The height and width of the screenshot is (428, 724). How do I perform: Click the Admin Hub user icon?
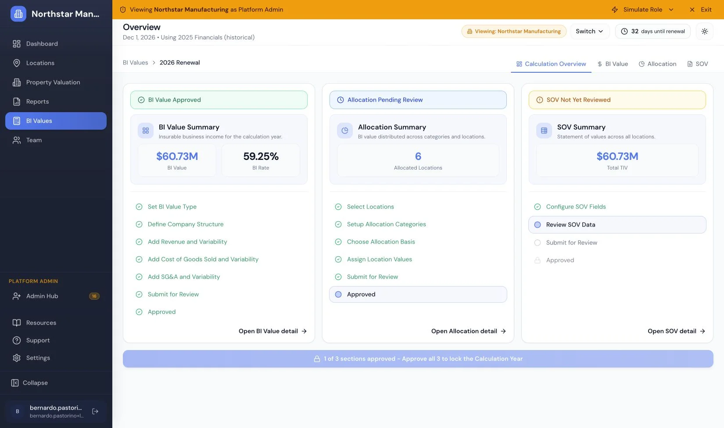[17, 296]
